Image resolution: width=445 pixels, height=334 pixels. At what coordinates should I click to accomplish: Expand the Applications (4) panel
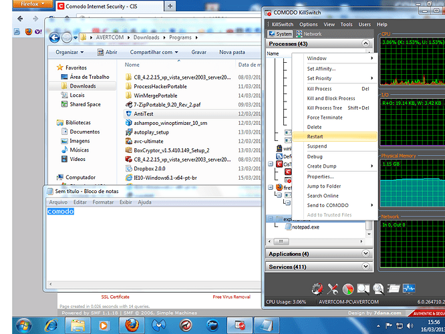[x=365, y=253]
